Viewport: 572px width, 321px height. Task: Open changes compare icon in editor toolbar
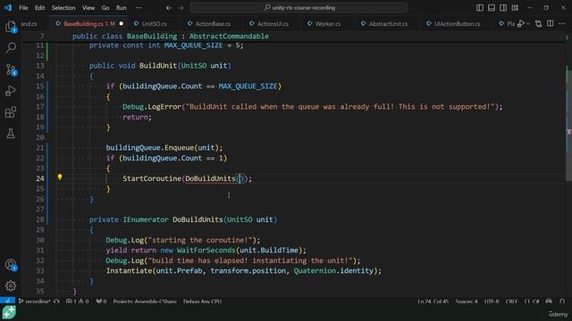538,24
